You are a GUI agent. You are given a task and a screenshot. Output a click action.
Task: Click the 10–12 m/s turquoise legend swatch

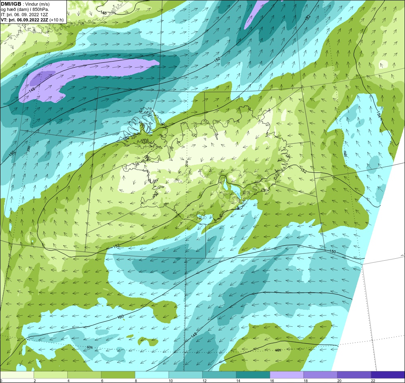pyautogui.click(x=185, y=374)
